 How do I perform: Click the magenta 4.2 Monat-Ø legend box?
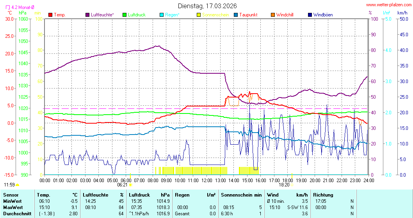9,7
